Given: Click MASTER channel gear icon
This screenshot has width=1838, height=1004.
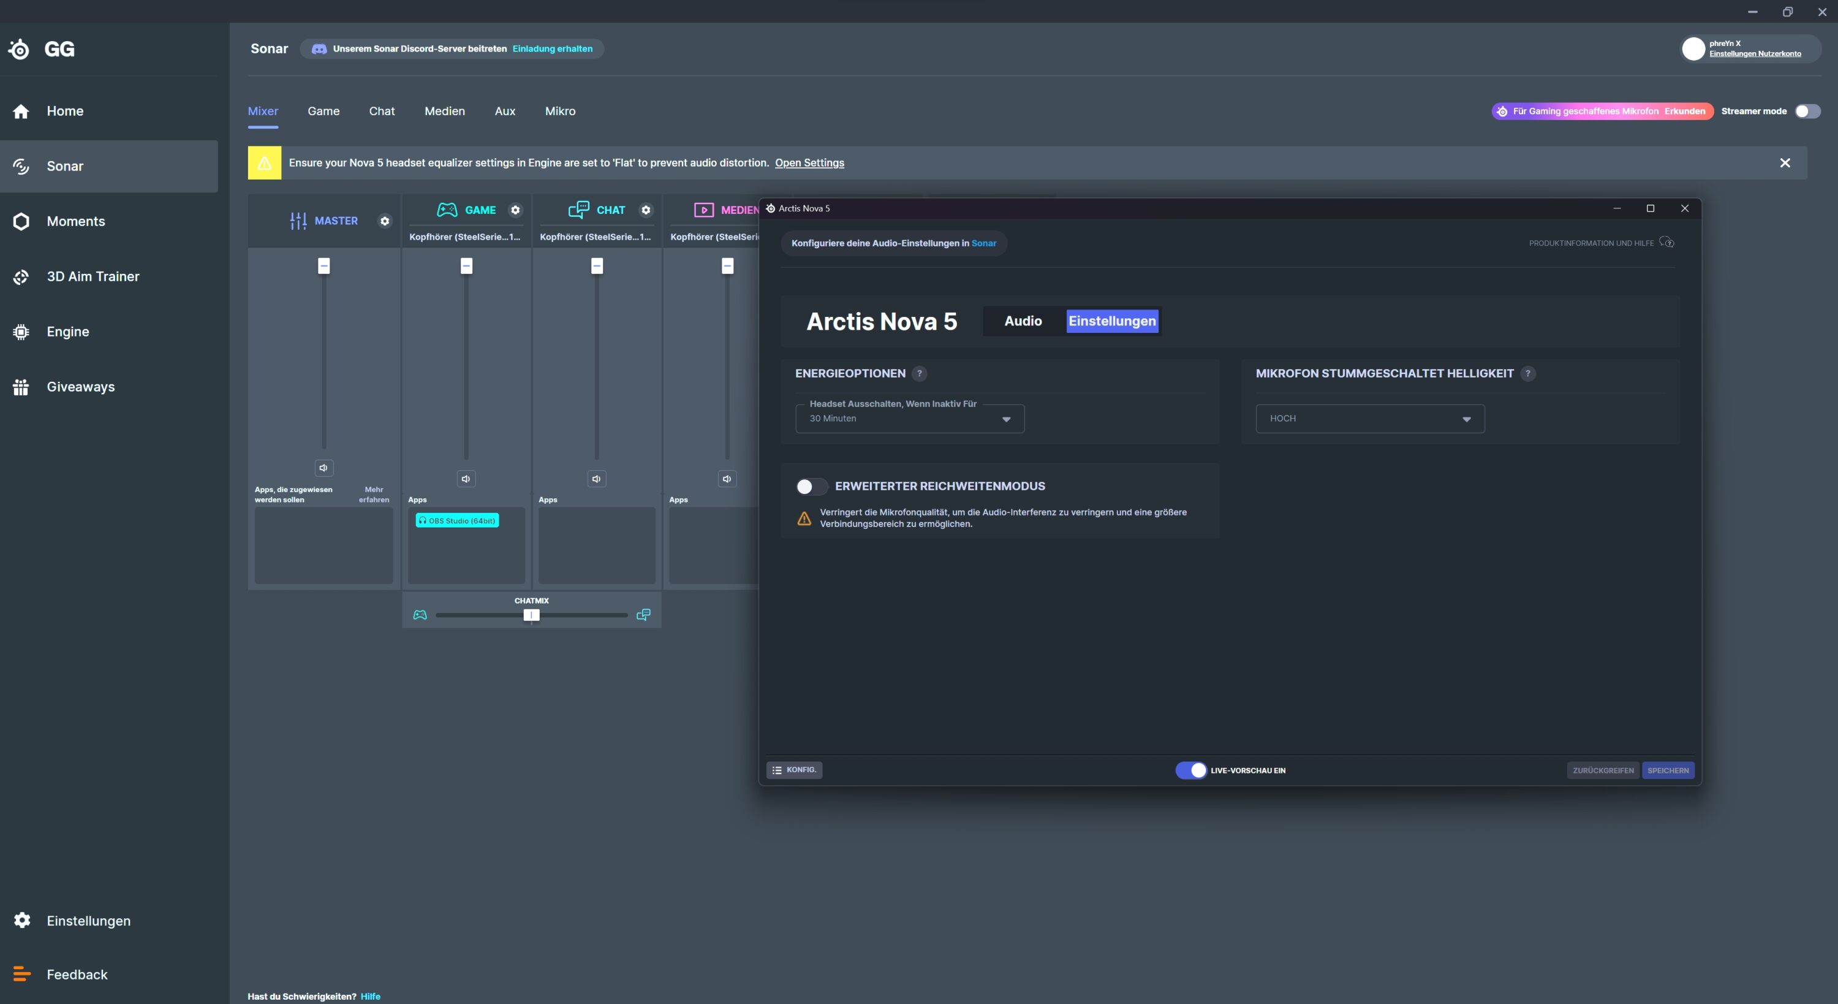Looking at the screenshot, I should click(x=385, y=221).
